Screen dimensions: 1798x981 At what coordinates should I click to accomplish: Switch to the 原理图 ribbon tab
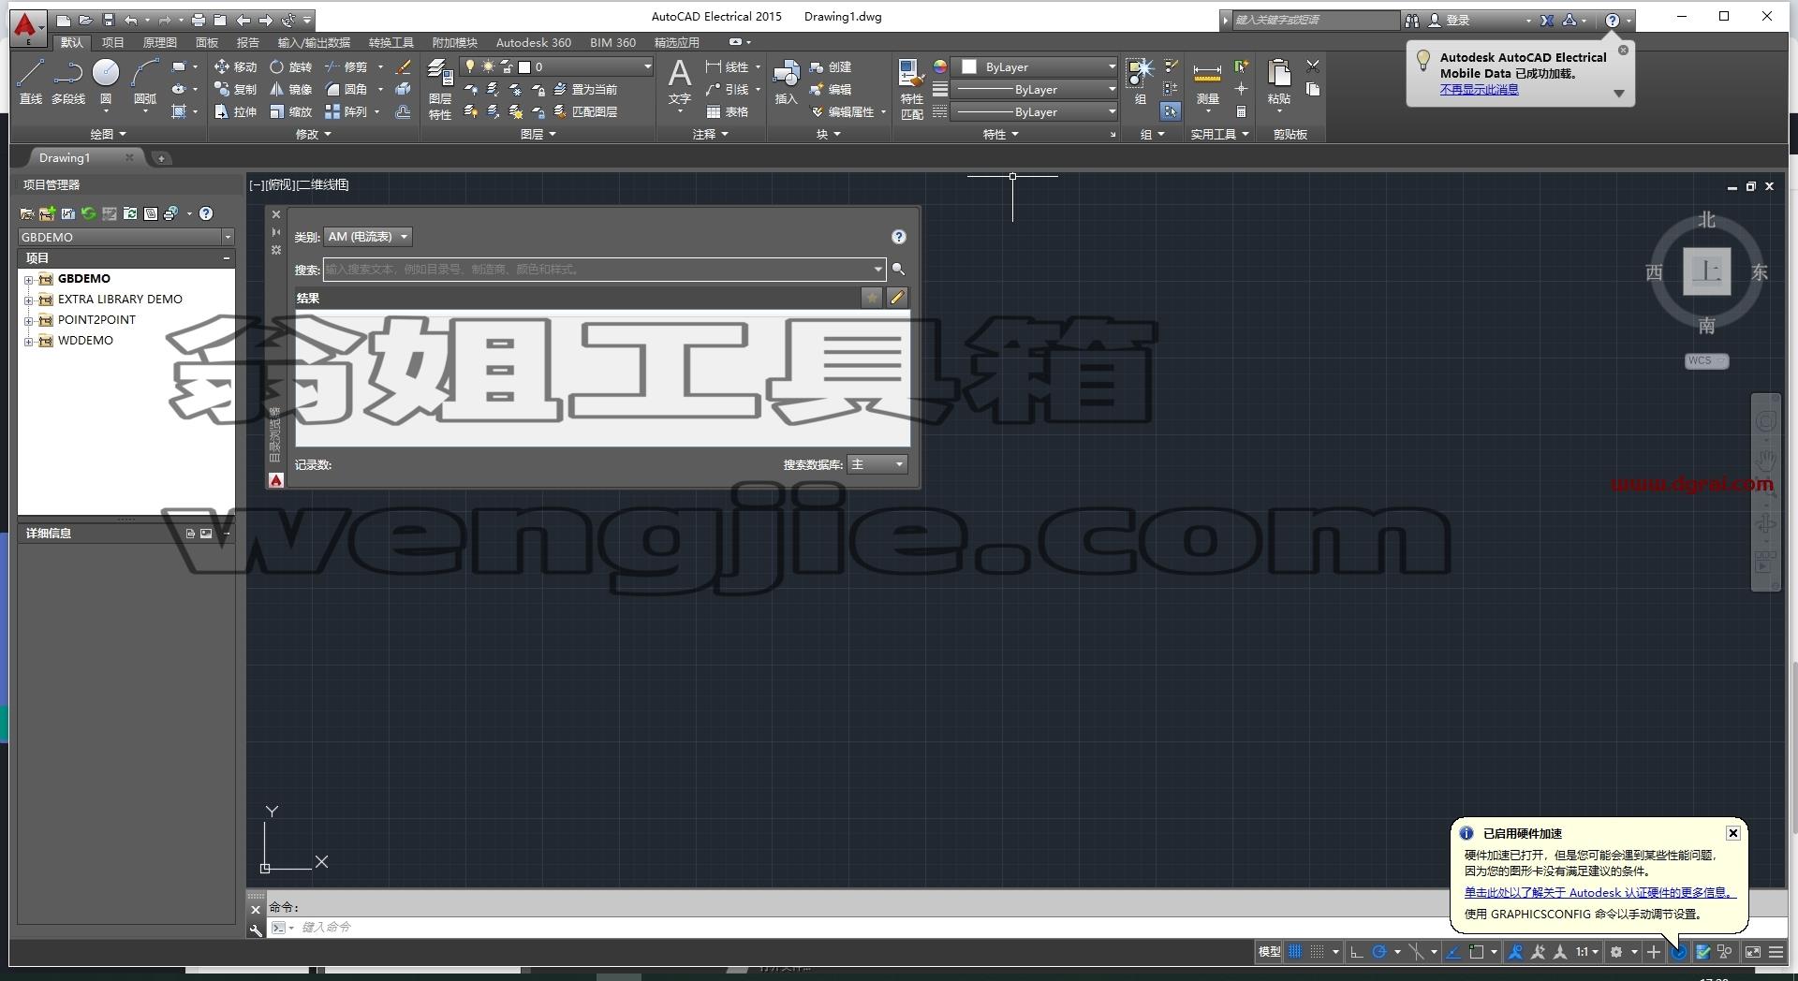[x=159, y=43]
